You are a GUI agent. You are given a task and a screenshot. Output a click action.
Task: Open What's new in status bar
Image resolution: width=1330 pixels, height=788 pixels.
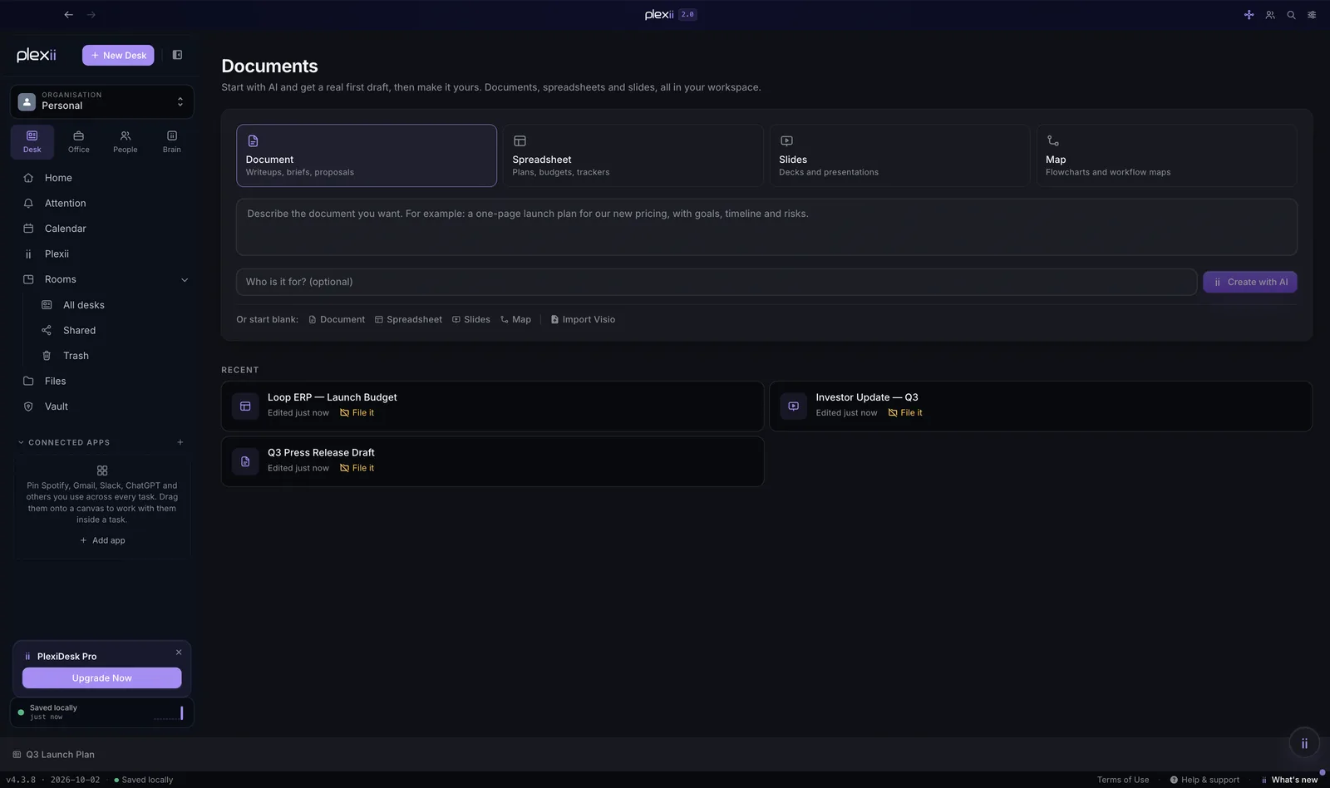coord(1289,780)
